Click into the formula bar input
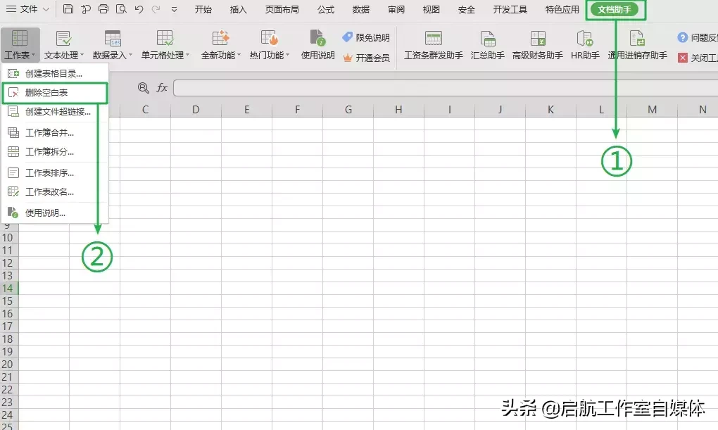718x430 pixels. [446, 88]
